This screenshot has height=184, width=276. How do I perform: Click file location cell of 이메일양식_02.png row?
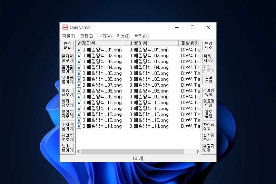coord(191,56)
